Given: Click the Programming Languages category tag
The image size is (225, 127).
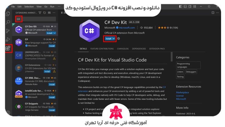Looking at the screenshot, I should 188,65.
